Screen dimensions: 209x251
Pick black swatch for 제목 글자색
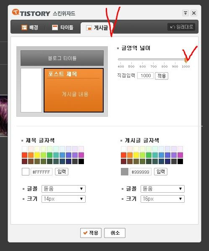tap(81, 161)
